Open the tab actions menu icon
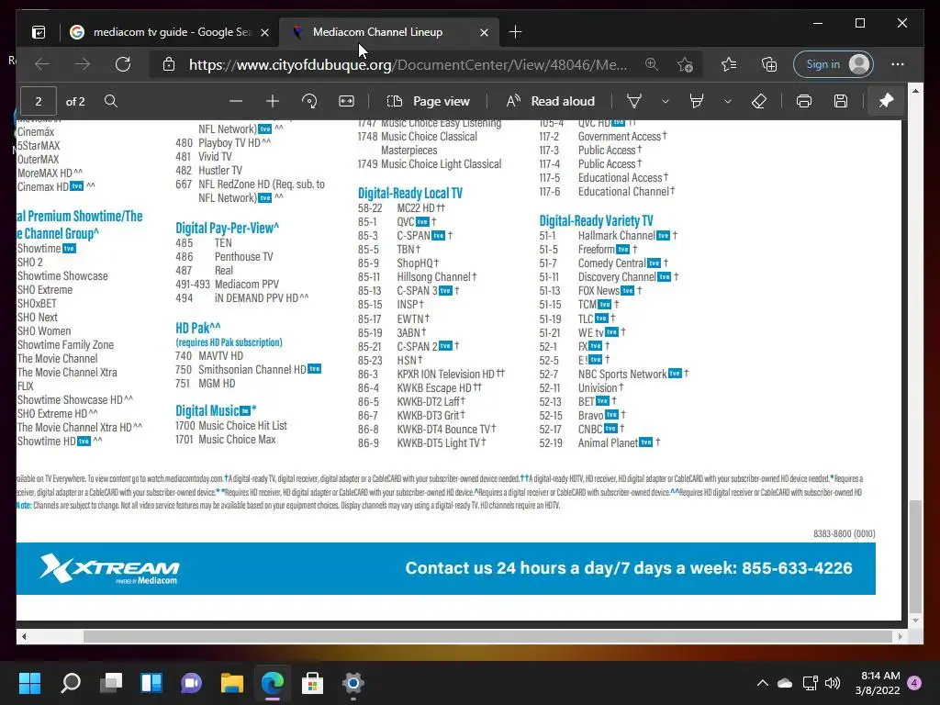 pyautogui.click(x=39, y=32)
